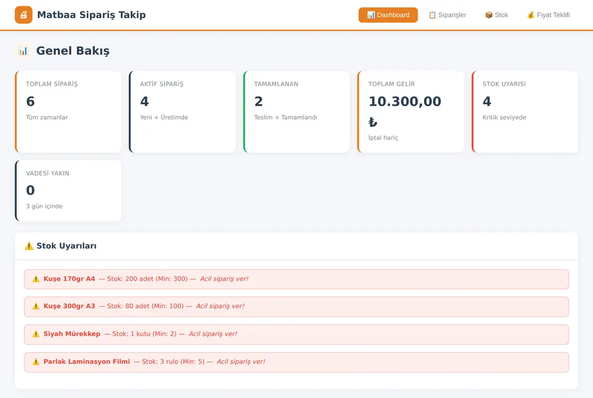Click the chart icon beside Genel Bakış
This screenshot has width=593, height=398.
point(23,50)
